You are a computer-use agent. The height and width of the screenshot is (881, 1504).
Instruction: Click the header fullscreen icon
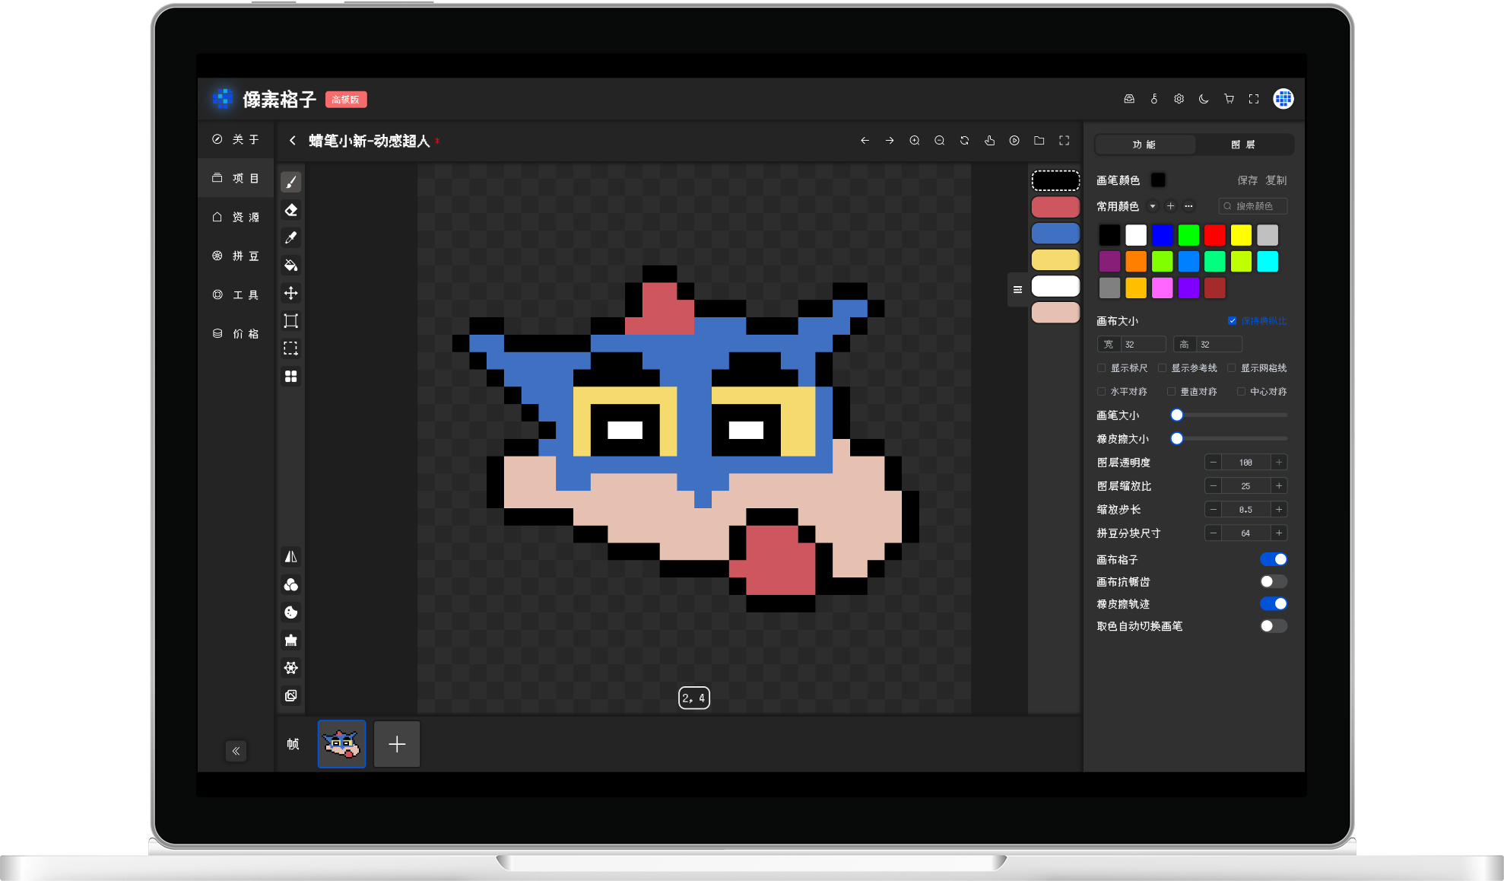[1254, 99]
